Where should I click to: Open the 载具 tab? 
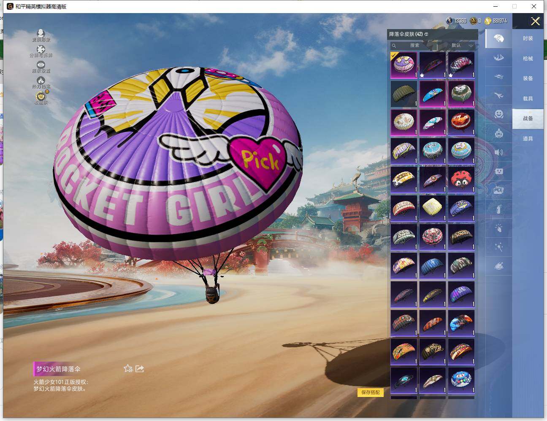pos(528,99)
